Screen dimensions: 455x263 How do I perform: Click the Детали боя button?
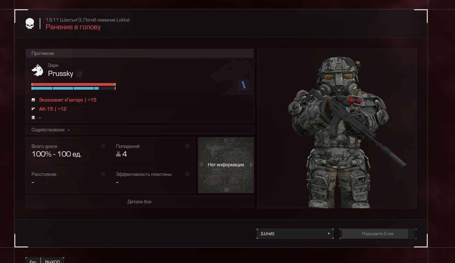tap(140, 202)
